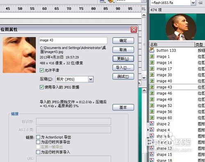Select 'shape 2' name text in library
205x162 pixels.
coord(163,124)
